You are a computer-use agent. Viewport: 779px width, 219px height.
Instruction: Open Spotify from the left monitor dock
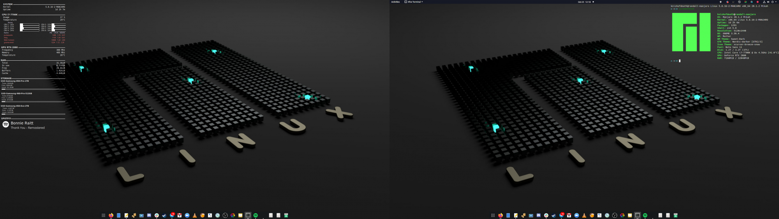tap(256, 215)
